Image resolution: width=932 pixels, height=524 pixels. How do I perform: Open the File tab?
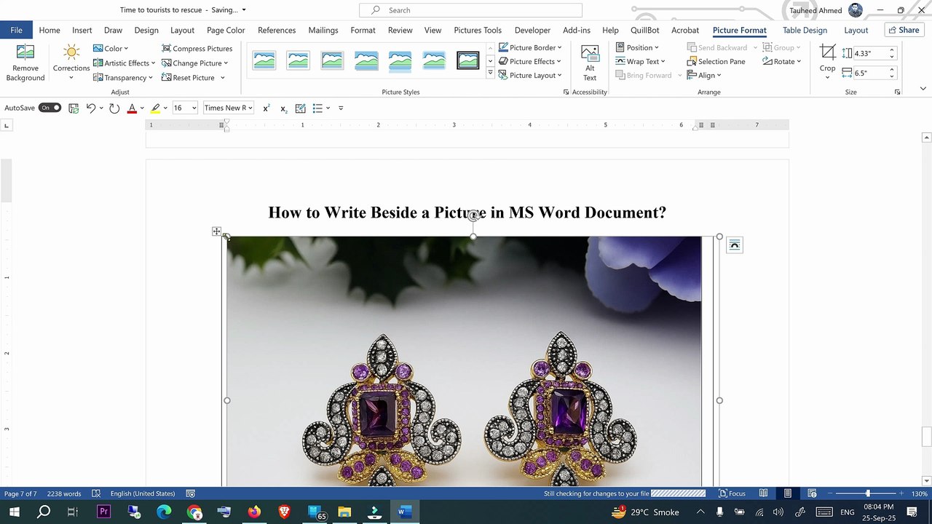[16, 30]
